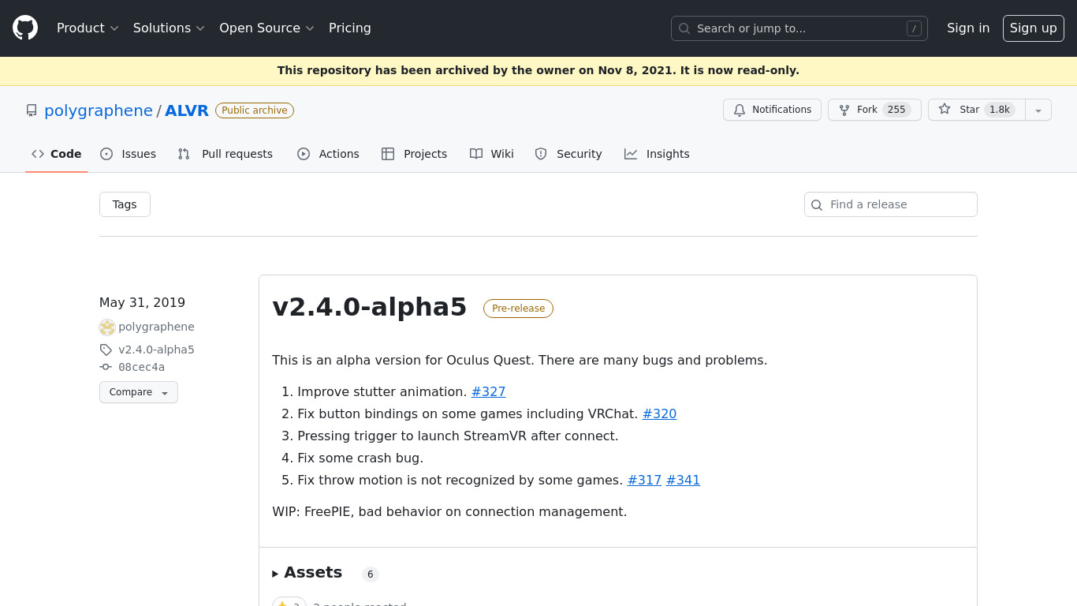Screen dimensions: 1077x606
Task: Click the Tags button
Action: [125, 204]
